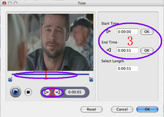Click the mark-in bracket icon beside playback controls

(46, 92)
